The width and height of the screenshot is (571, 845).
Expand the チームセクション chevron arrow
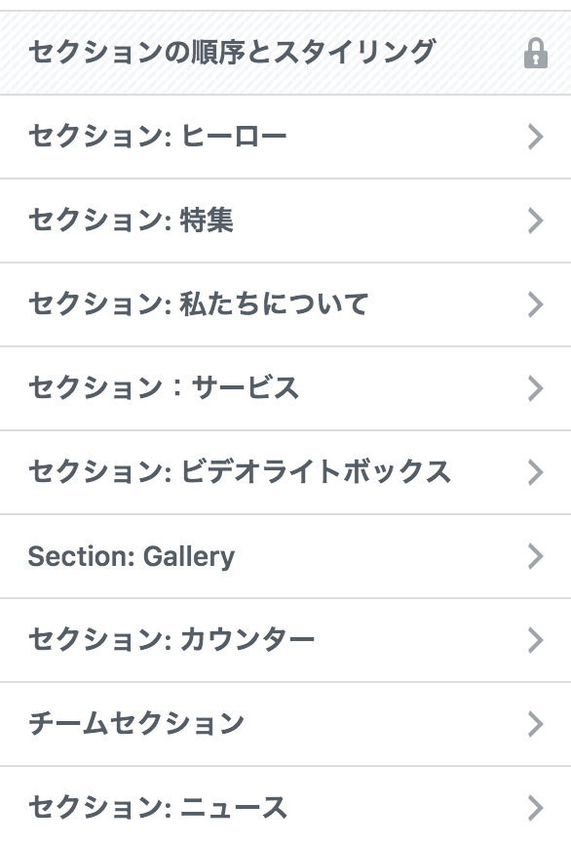click(x=534, y=723)
